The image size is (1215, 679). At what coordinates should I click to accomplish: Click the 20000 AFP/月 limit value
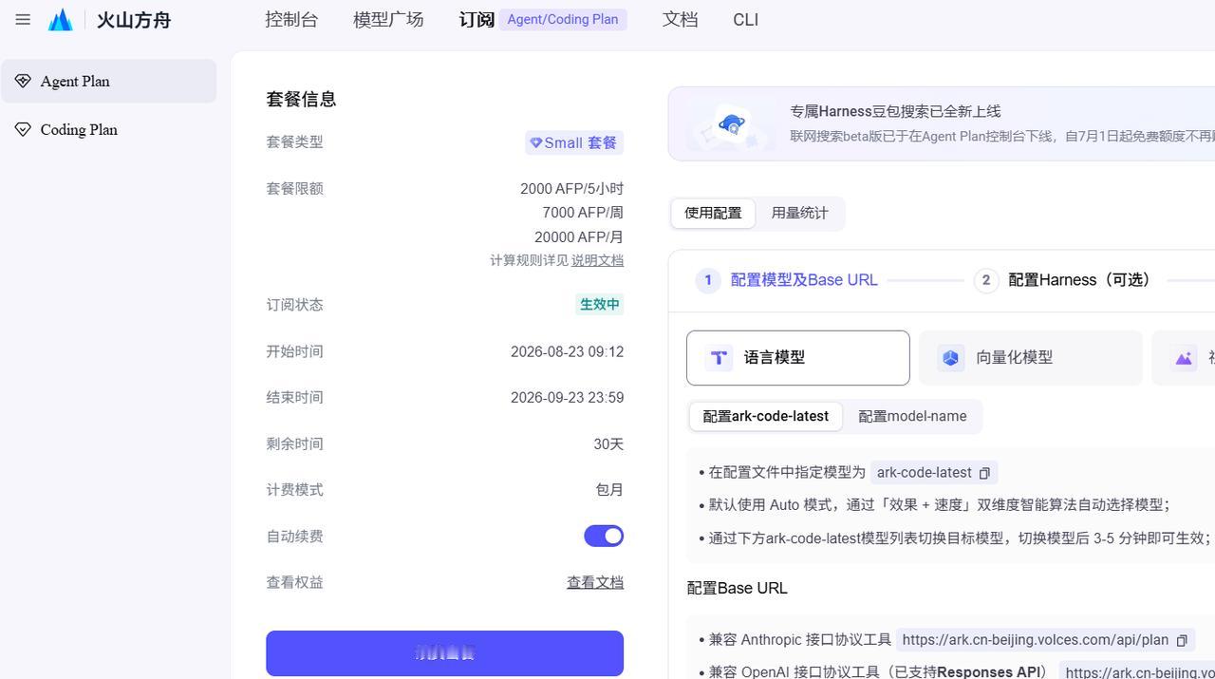579,237
